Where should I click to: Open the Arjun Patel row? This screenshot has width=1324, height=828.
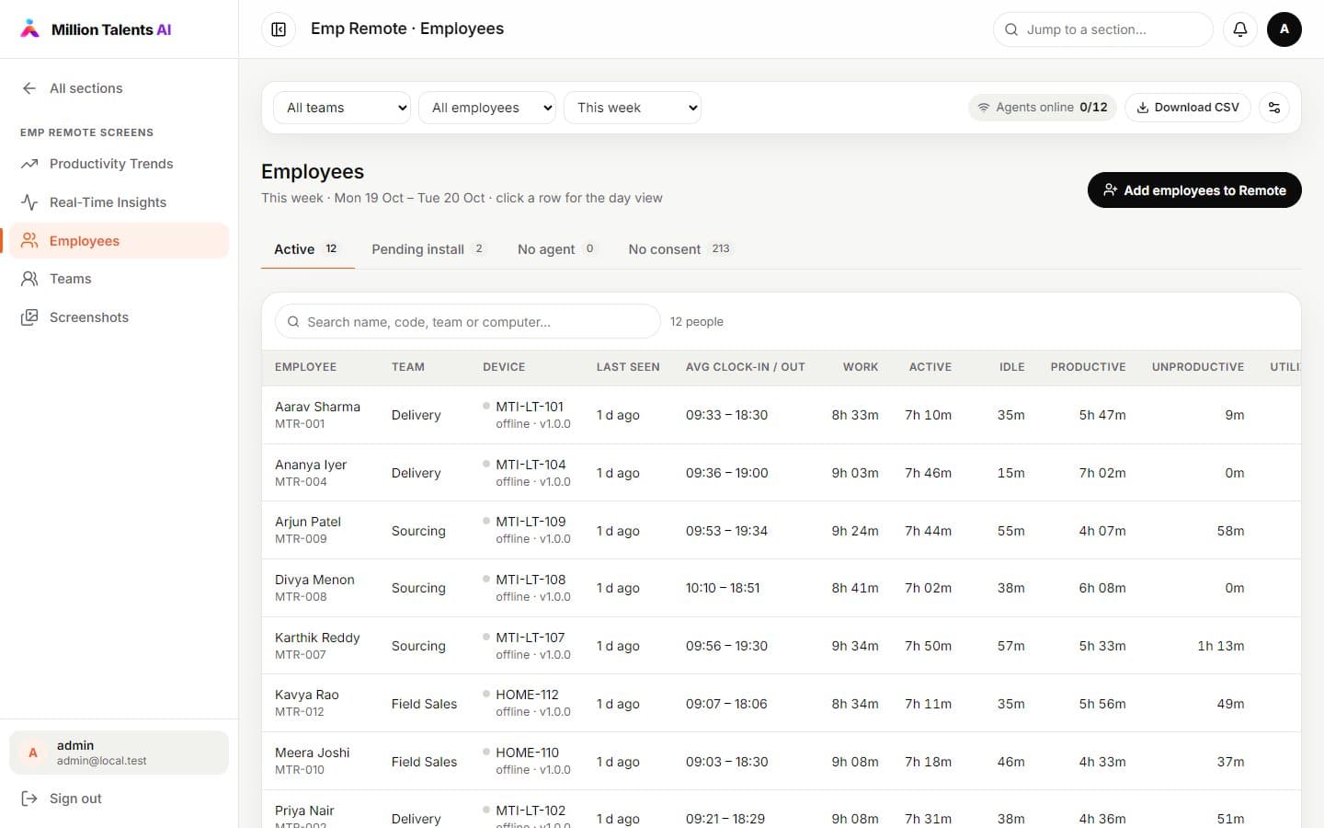pos(782,531)
